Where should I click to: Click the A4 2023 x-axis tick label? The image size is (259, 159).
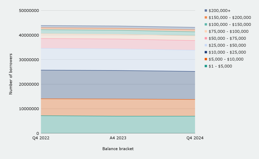(118, 138)
